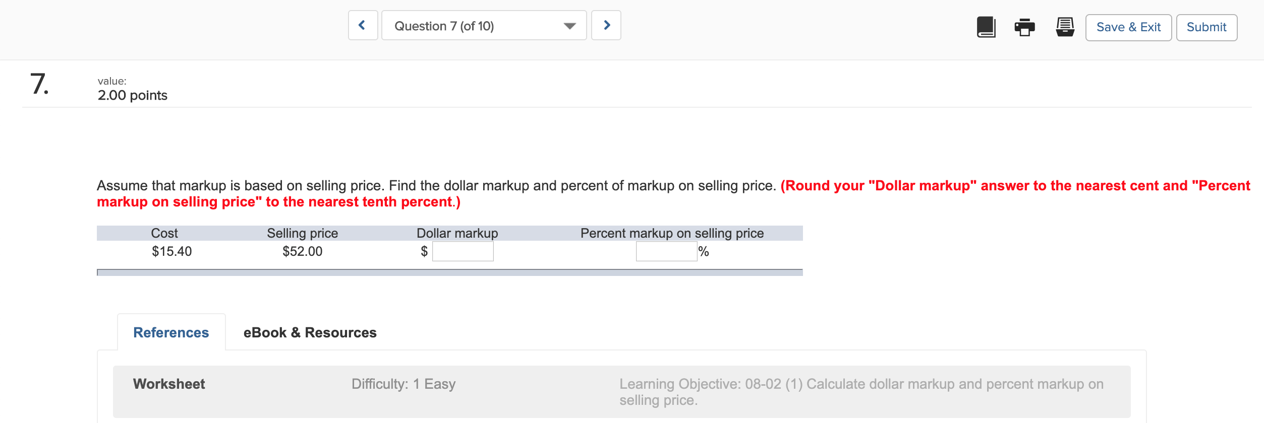Go to the next question arrow

606,25
